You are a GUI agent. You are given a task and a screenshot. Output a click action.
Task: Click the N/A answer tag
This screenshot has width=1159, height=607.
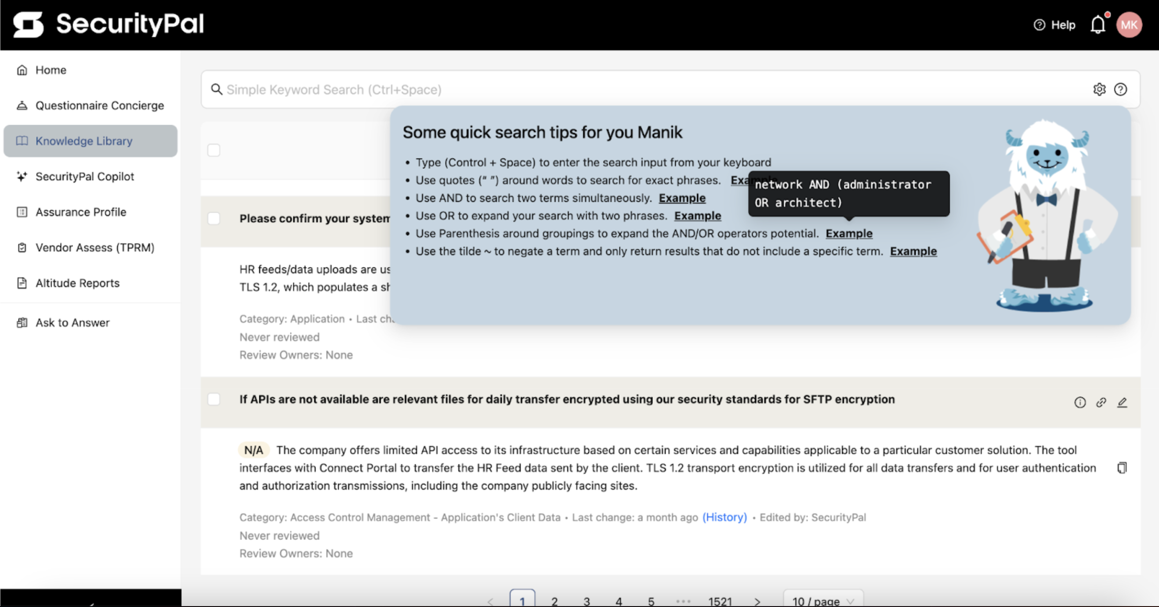click(254, 450)
